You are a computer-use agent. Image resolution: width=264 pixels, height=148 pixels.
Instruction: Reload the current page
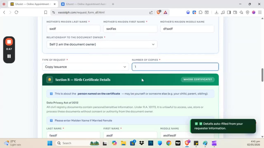click(16, 12)
